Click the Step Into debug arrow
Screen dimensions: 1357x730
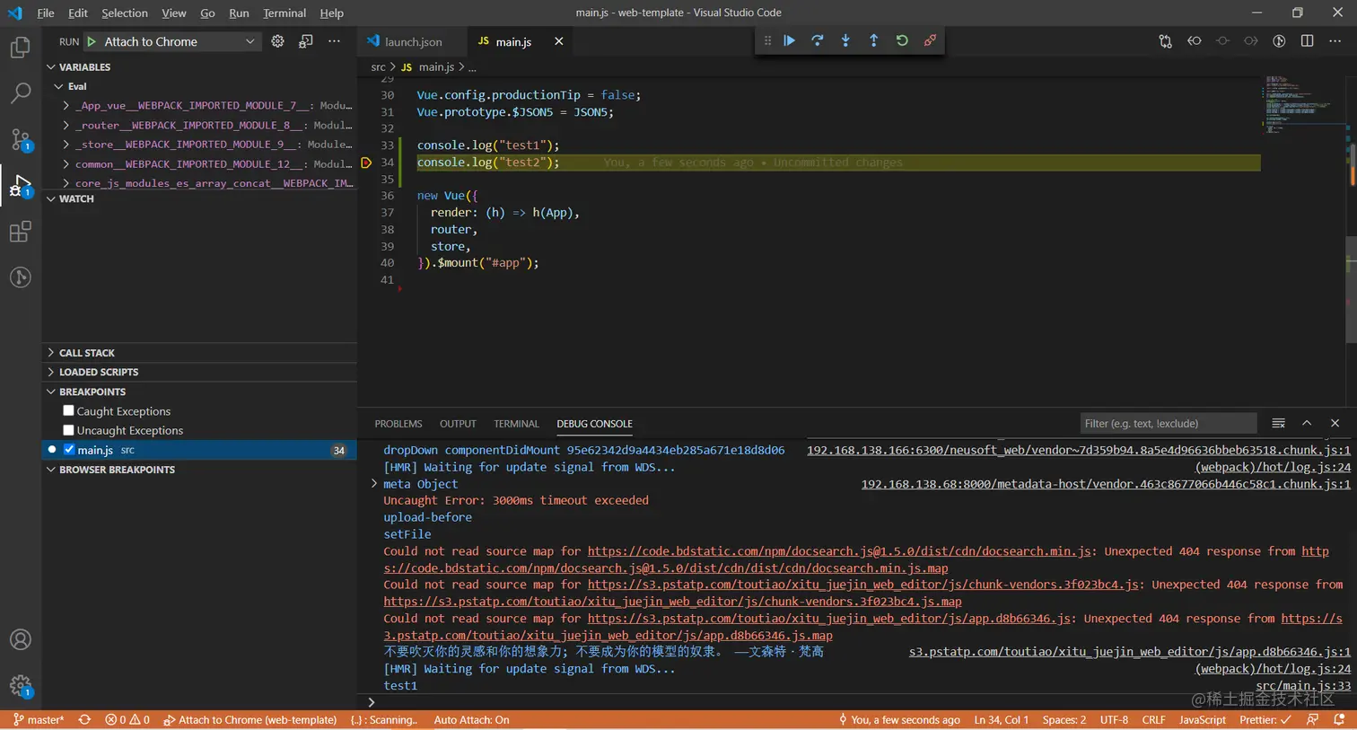[845, 40]
